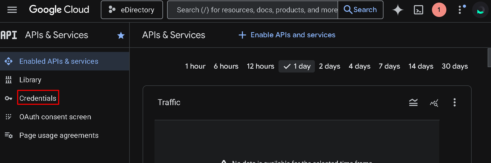
Task: Open the user account avatar
Action: click(x=480, y=10)
